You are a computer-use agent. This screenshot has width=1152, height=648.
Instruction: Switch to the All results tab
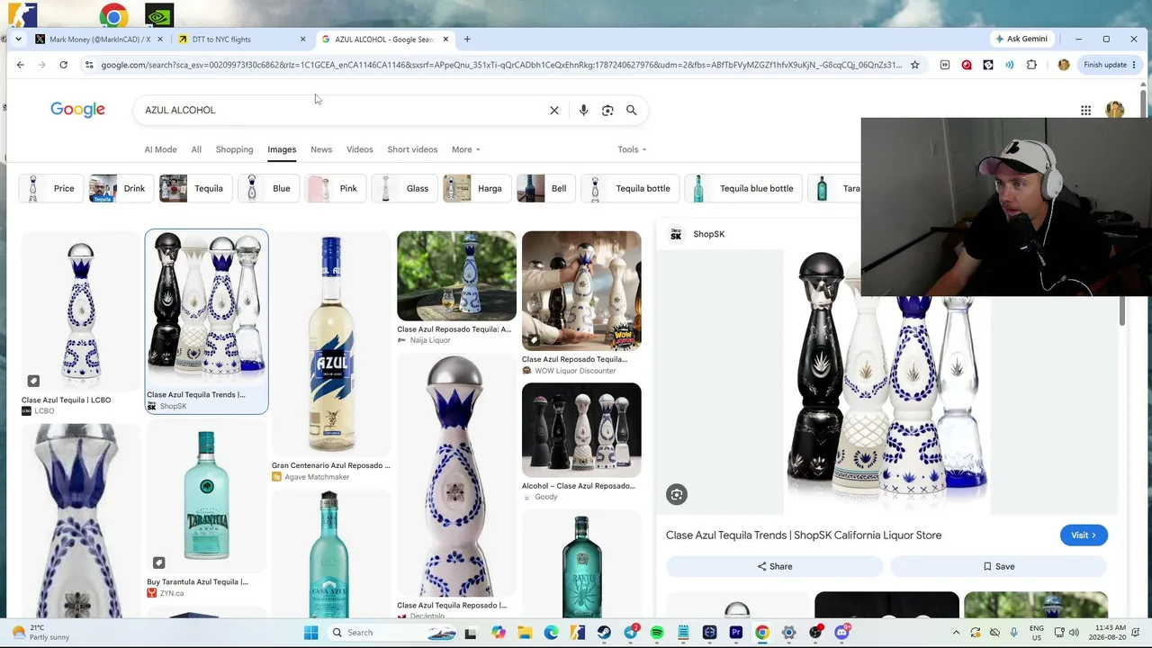click(196, 149)
